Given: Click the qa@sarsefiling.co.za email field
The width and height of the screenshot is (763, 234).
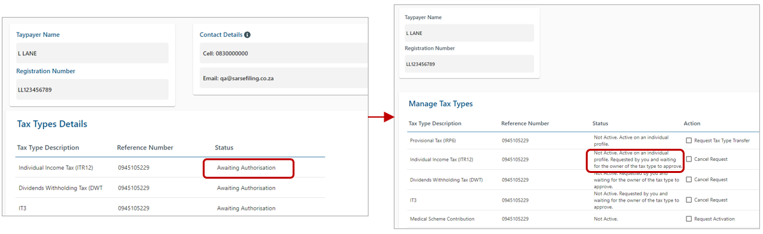Looking at the screenshot, I should click(283, 78).
